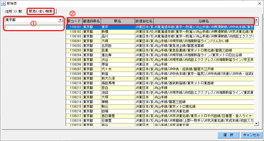Sort by the 駅コード column header
Screen dimensions: 264x141
tap(74, 21)
